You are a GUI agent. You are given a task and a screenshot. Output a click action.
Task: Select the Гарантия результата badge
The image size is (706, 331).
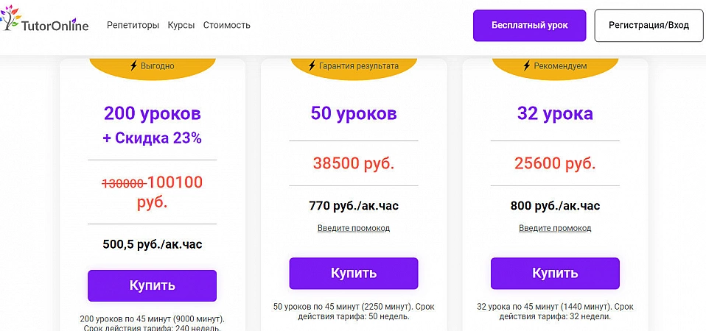358,66
